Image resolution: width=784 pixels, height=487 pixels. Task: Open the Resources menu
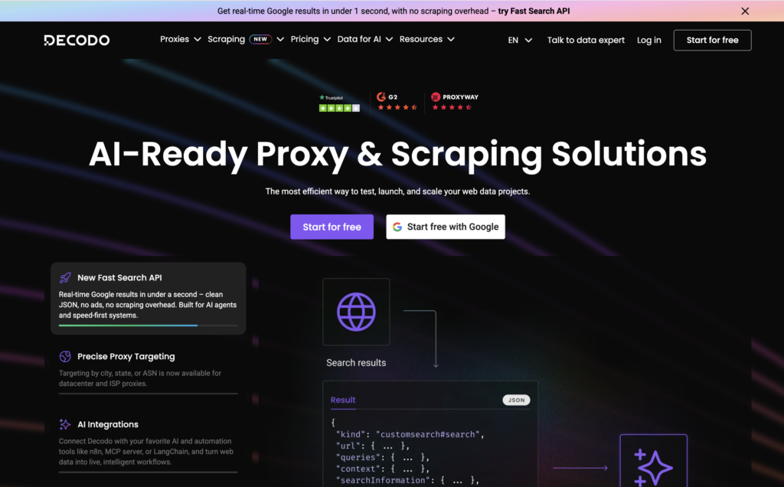point(421,39)
